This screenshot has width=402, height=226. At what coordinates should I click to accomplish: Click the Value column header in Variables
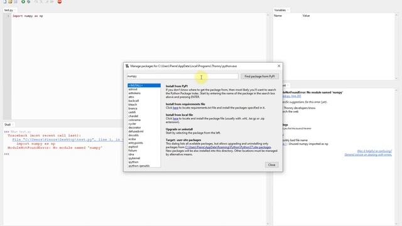click(x=306, y=16)
